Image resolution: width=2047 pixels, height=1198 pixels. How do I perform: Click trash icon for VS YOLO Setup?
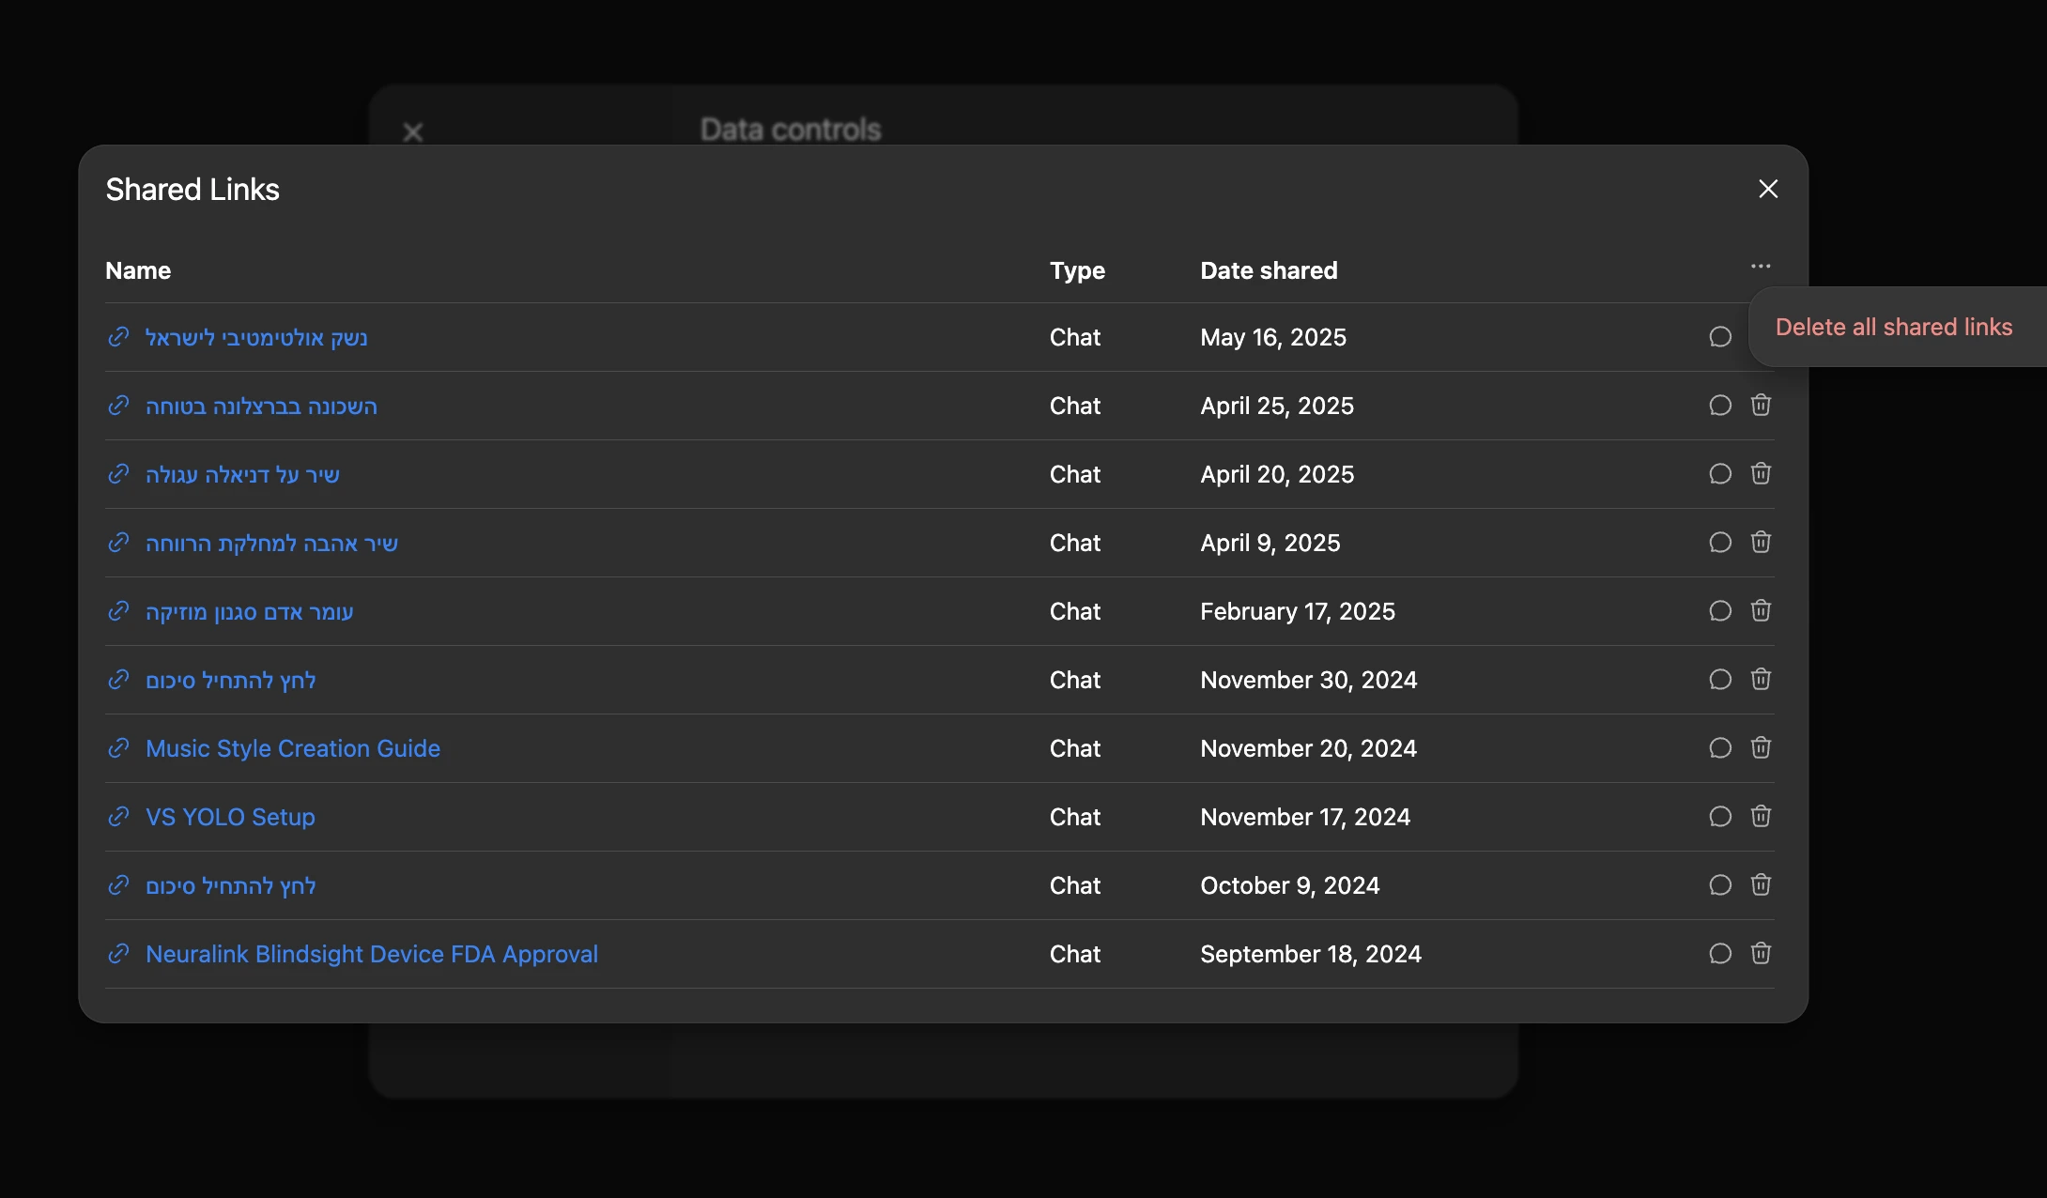1761,816
